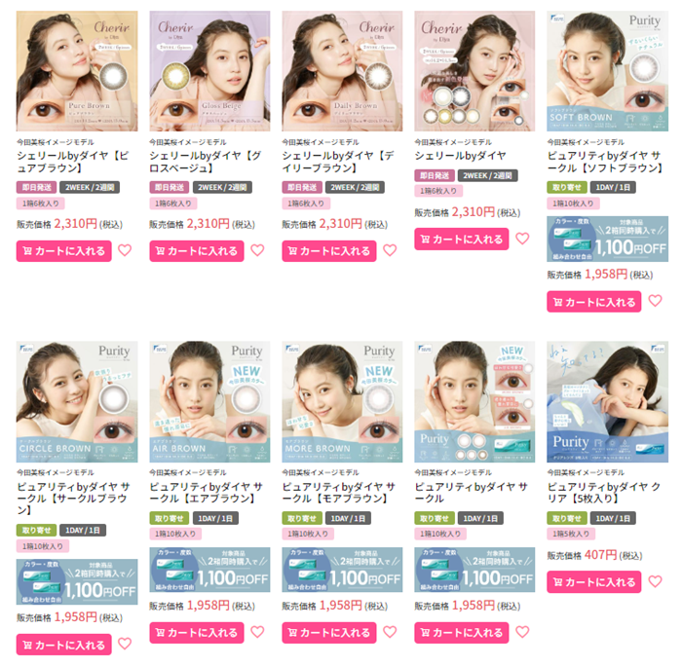Click heart icon for Gloss Beige product
682x667 pixels.
coord(257,250)
